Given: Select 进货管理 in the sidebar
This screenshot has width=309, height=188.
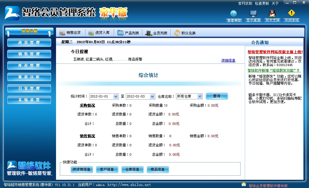Looking at the screenshot, I should coord(29,43).
